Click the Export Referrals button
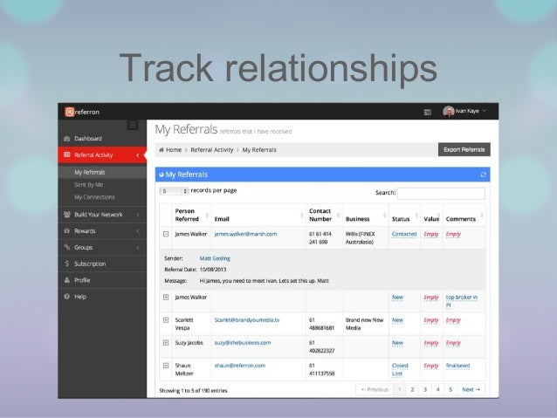 point(464,149)
